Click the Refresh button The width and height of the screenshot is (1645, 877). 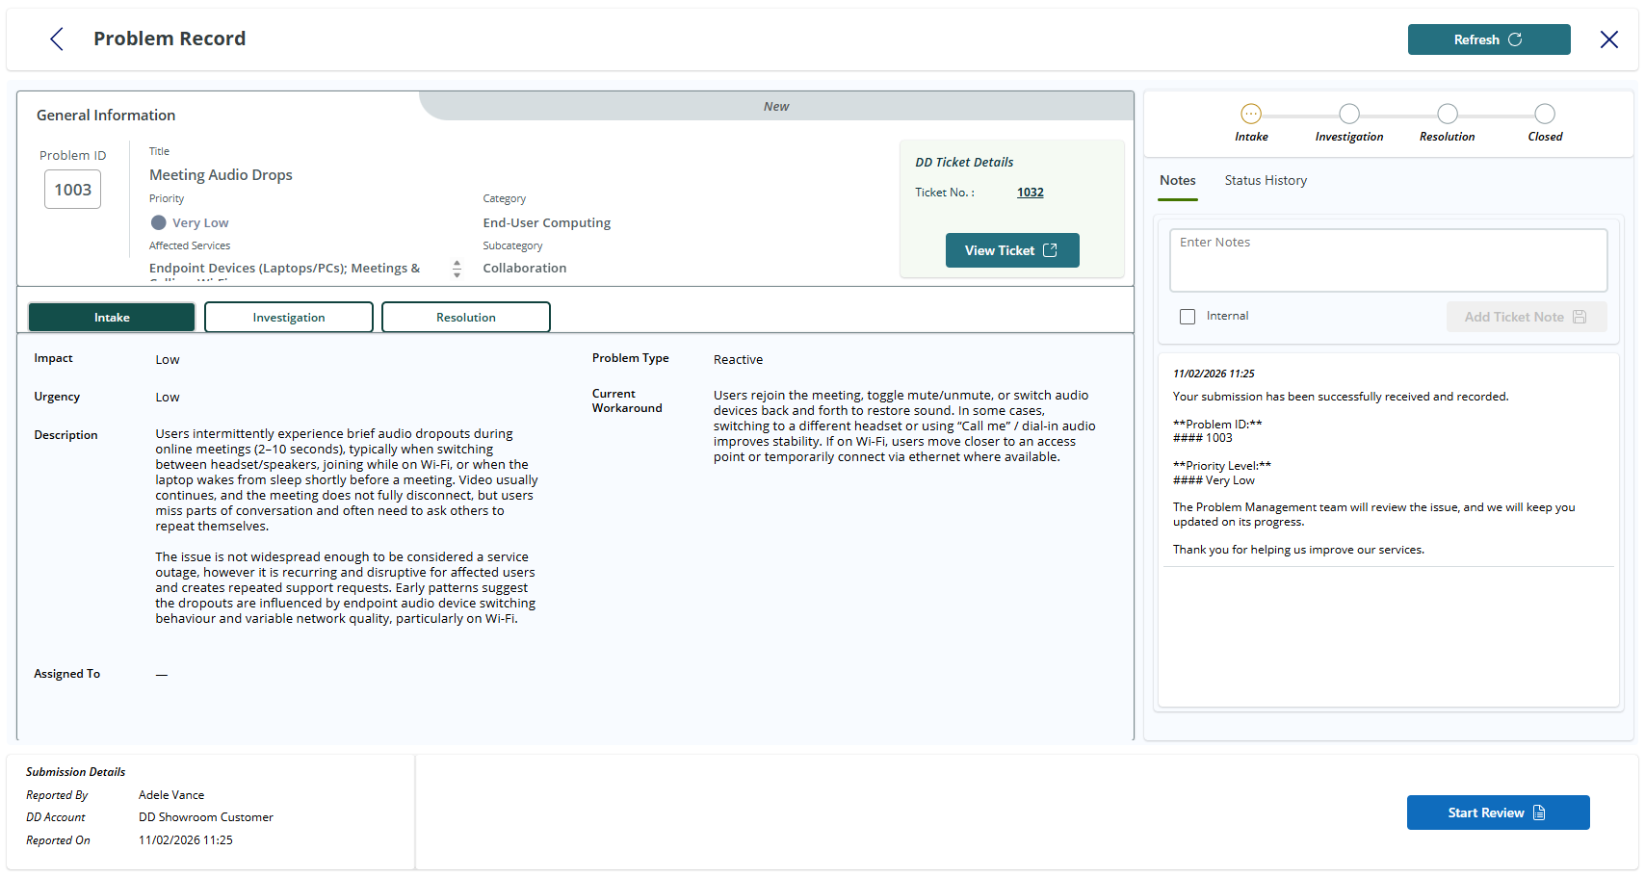point(1489,39)
